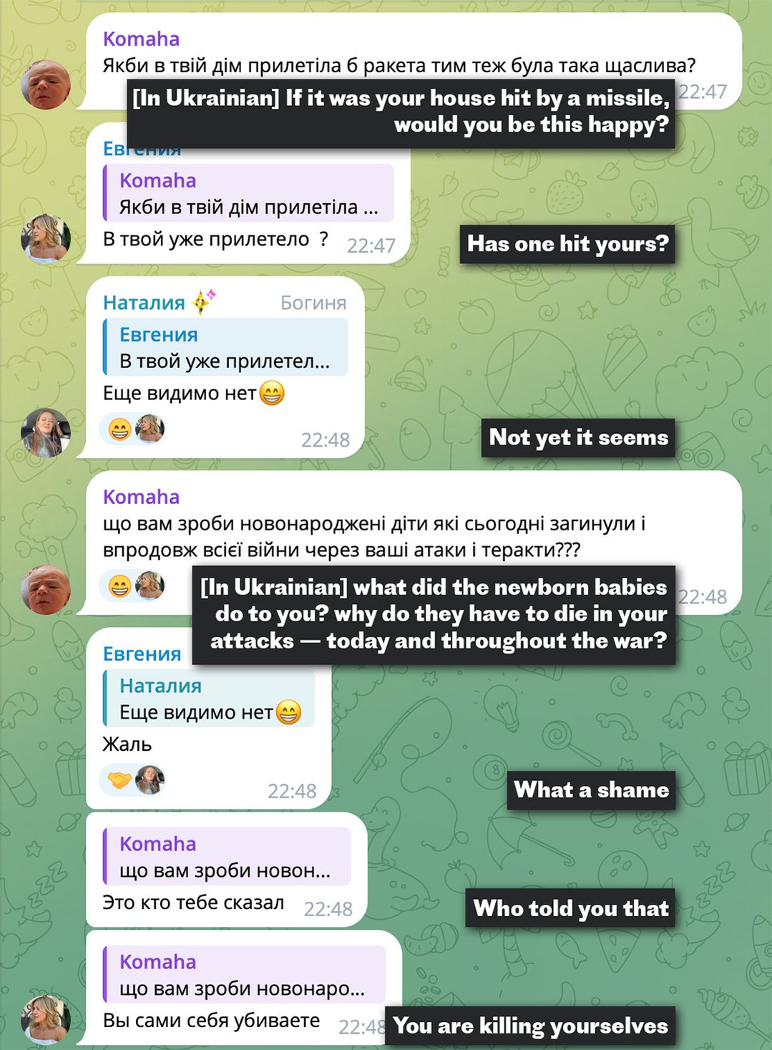Image resolution: width=772 pixels, height=1050 pixels.
Task: Click the Наталия sender name
Action: (144, 303)
